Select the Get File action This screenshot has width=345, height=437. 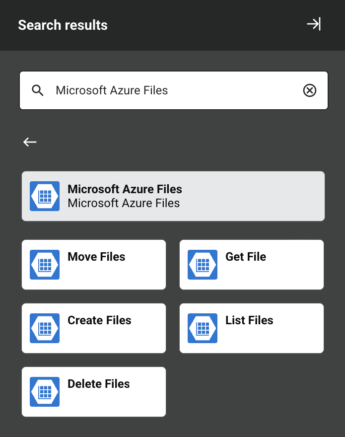pos(251,264)
